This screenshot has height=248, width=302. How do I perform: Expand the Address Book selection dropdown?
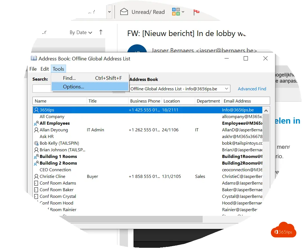click(x=226, y=89)
